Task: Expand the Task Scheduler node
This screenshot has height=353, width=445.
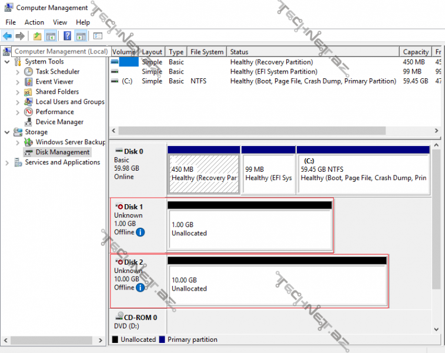Action: coord(18,72)
